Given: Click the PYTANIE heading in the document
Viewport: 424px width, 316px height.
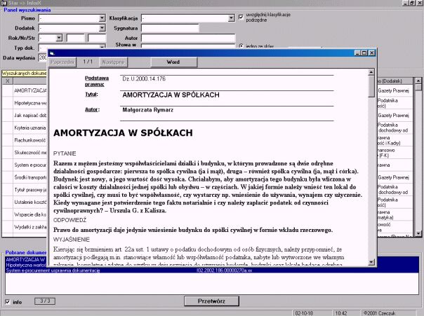Looking at the screenshot, I should click(65, 153).
